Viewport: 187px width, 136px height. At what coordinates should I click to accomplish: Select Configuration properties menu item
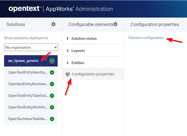click(x=93, y=74)
